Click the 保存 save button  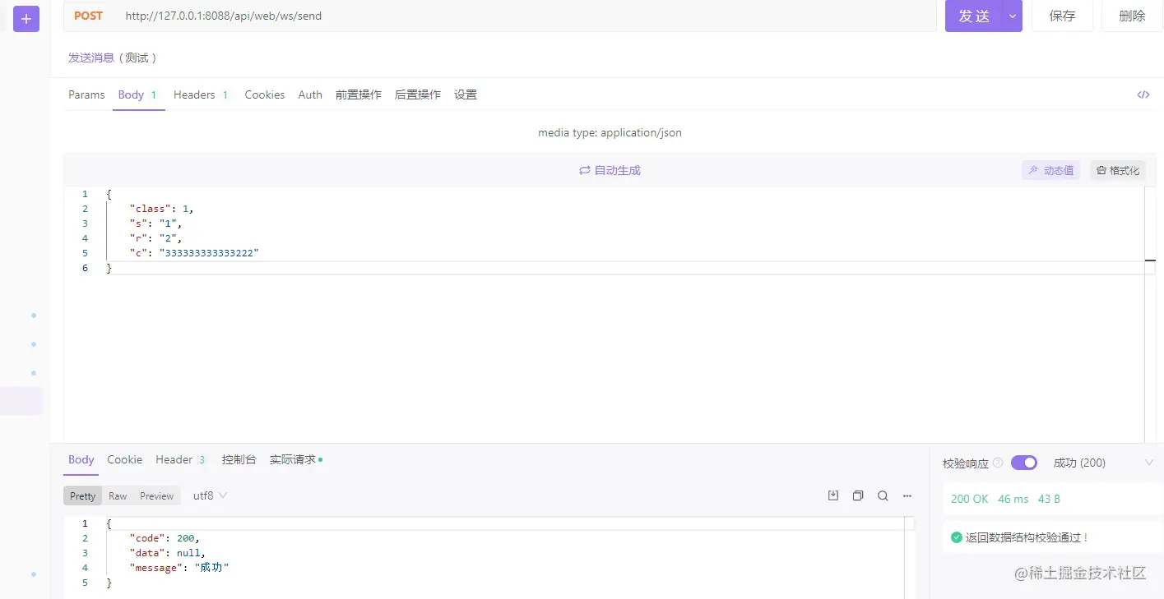point(1062,15)
